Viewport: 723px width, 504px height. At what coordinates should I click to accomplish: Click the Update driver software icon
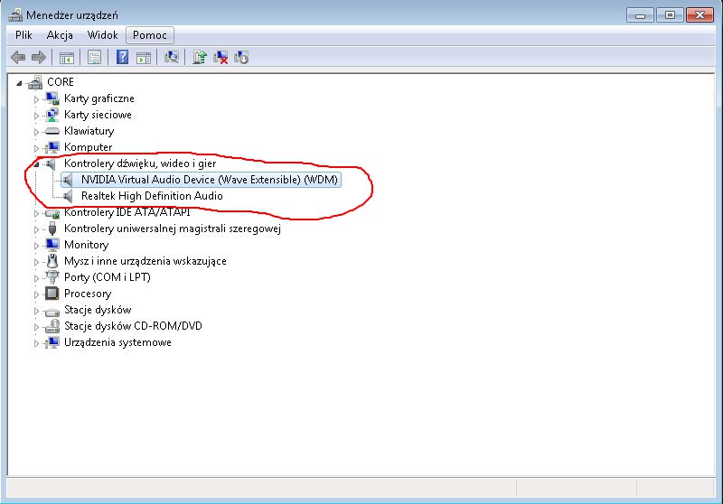pyautogui.click(x=199, y=57)
